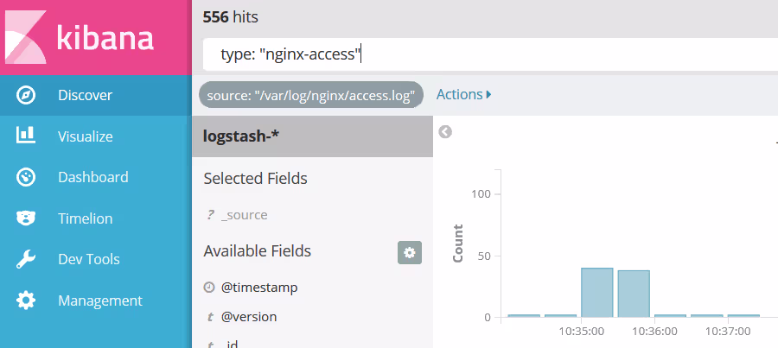Click the Timelion icon
778x348 pixels.
[x=26, y=218]
